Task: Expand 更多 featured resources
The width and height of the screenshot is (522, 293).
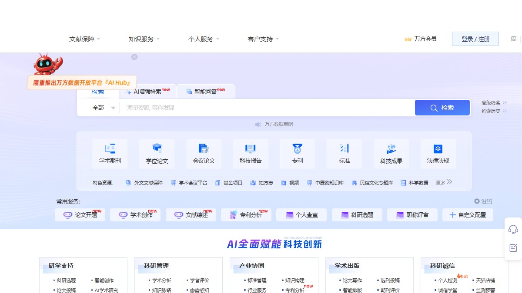Action: pyautogui.click(x=444, y=182)
